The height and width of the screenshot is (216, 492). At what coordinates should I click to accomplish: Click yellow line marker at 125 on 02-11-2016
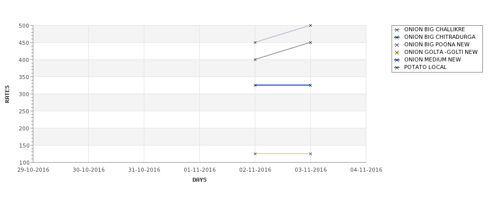[x=255, y=154]
